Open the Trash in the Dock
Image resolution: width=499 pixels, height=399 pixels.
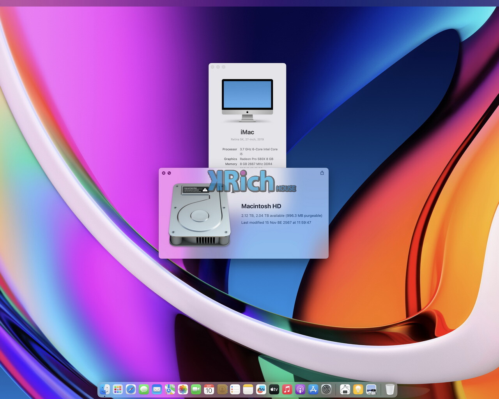[x=390, y=389]
